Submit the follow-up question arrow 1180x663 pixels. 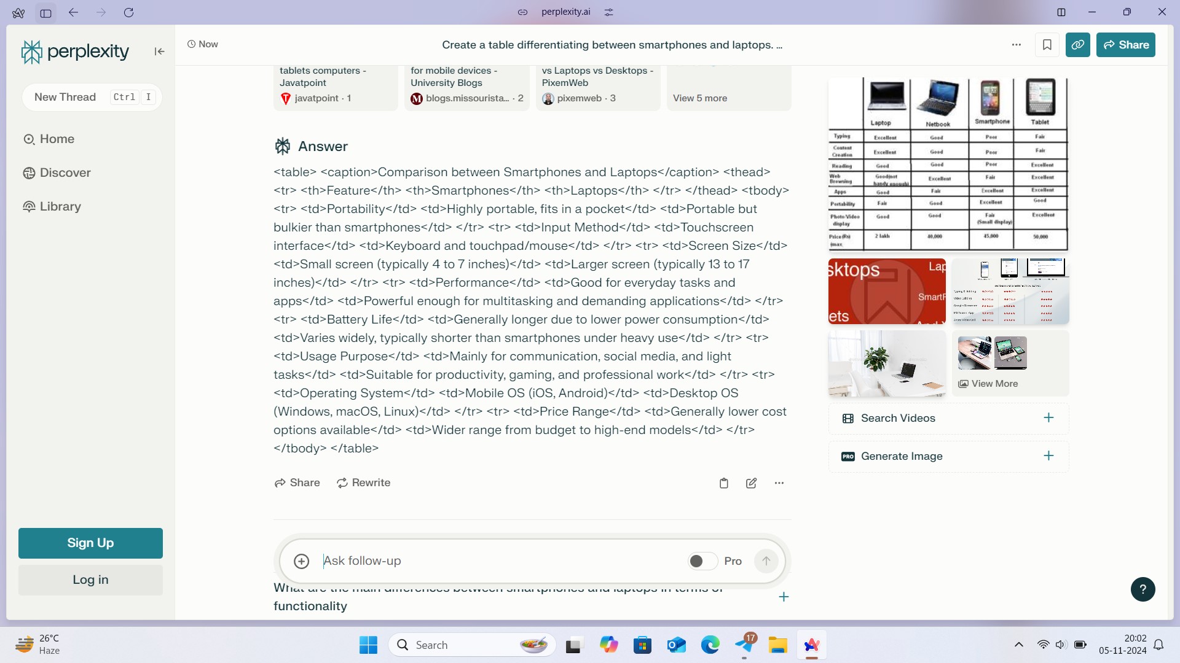[x=766, y=561]
